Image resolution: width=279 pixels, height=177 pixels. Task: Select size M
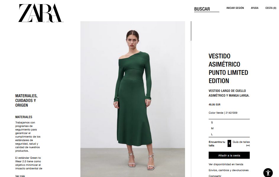pyautogui.click(x=229, y=128)
